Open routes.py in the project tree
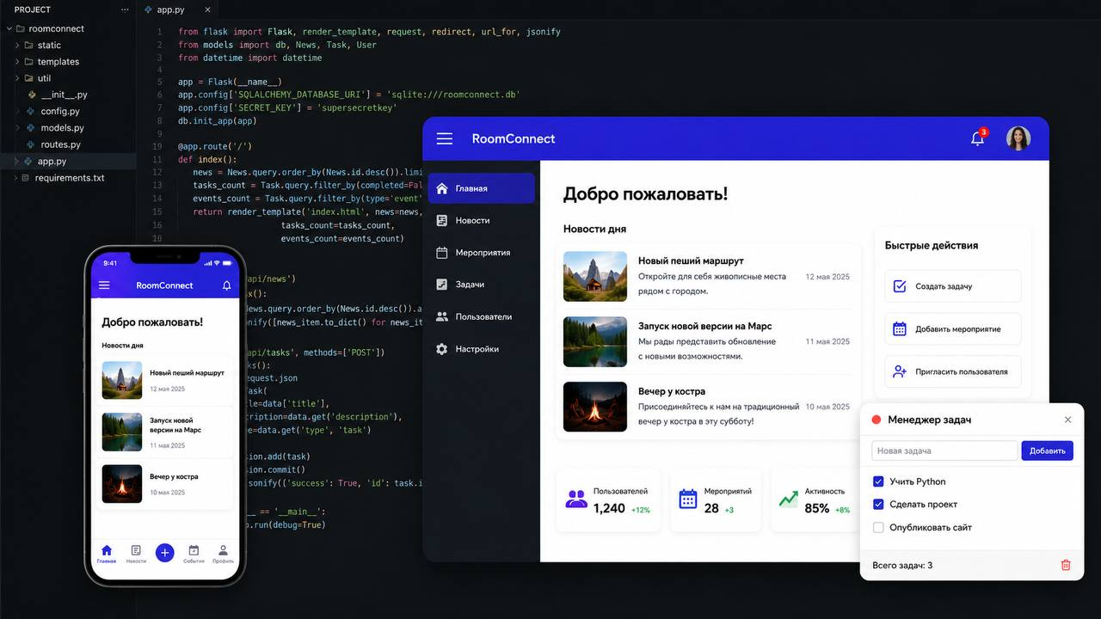Viewport: 1101px width, 619px height. tap(60, 144)
